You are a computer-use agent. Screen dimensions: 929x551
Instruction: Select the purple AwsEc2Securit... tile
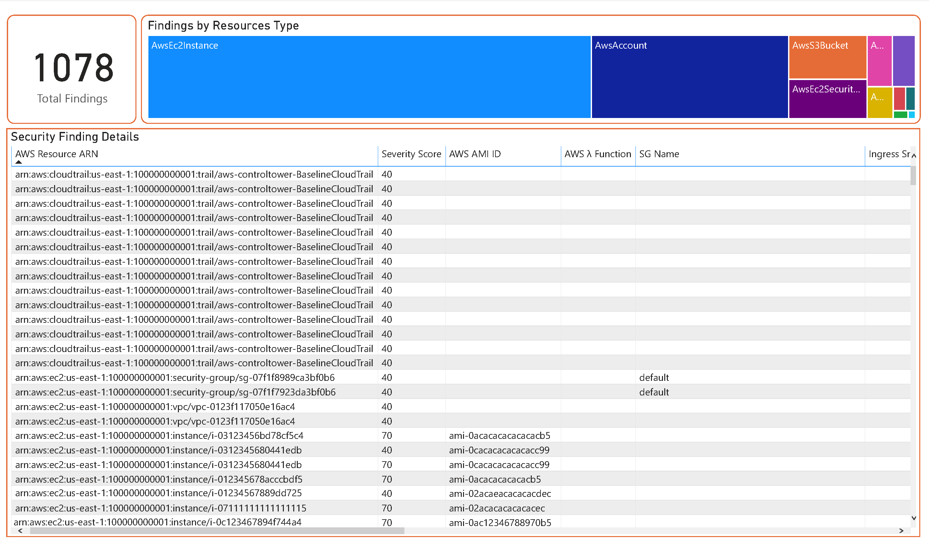(827, 99)
